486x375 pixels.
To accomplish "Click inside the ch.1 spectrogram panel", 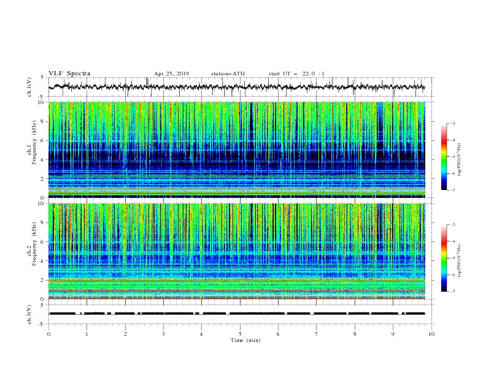I will [x=237, y=150].
